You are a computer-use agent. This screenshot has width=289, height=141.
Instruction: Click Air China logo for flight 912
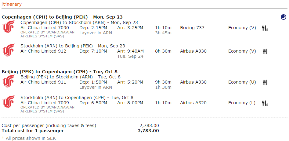pos(9,50)
